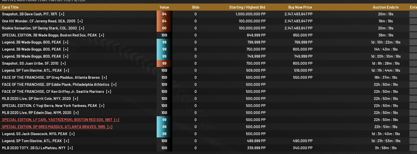The image size is (417, 154).
Task: Click the Bids column header
Action: tap(196, 7)
